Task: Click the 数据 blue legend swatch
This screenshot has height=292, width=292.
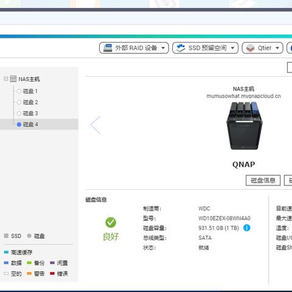Action: 6,263
